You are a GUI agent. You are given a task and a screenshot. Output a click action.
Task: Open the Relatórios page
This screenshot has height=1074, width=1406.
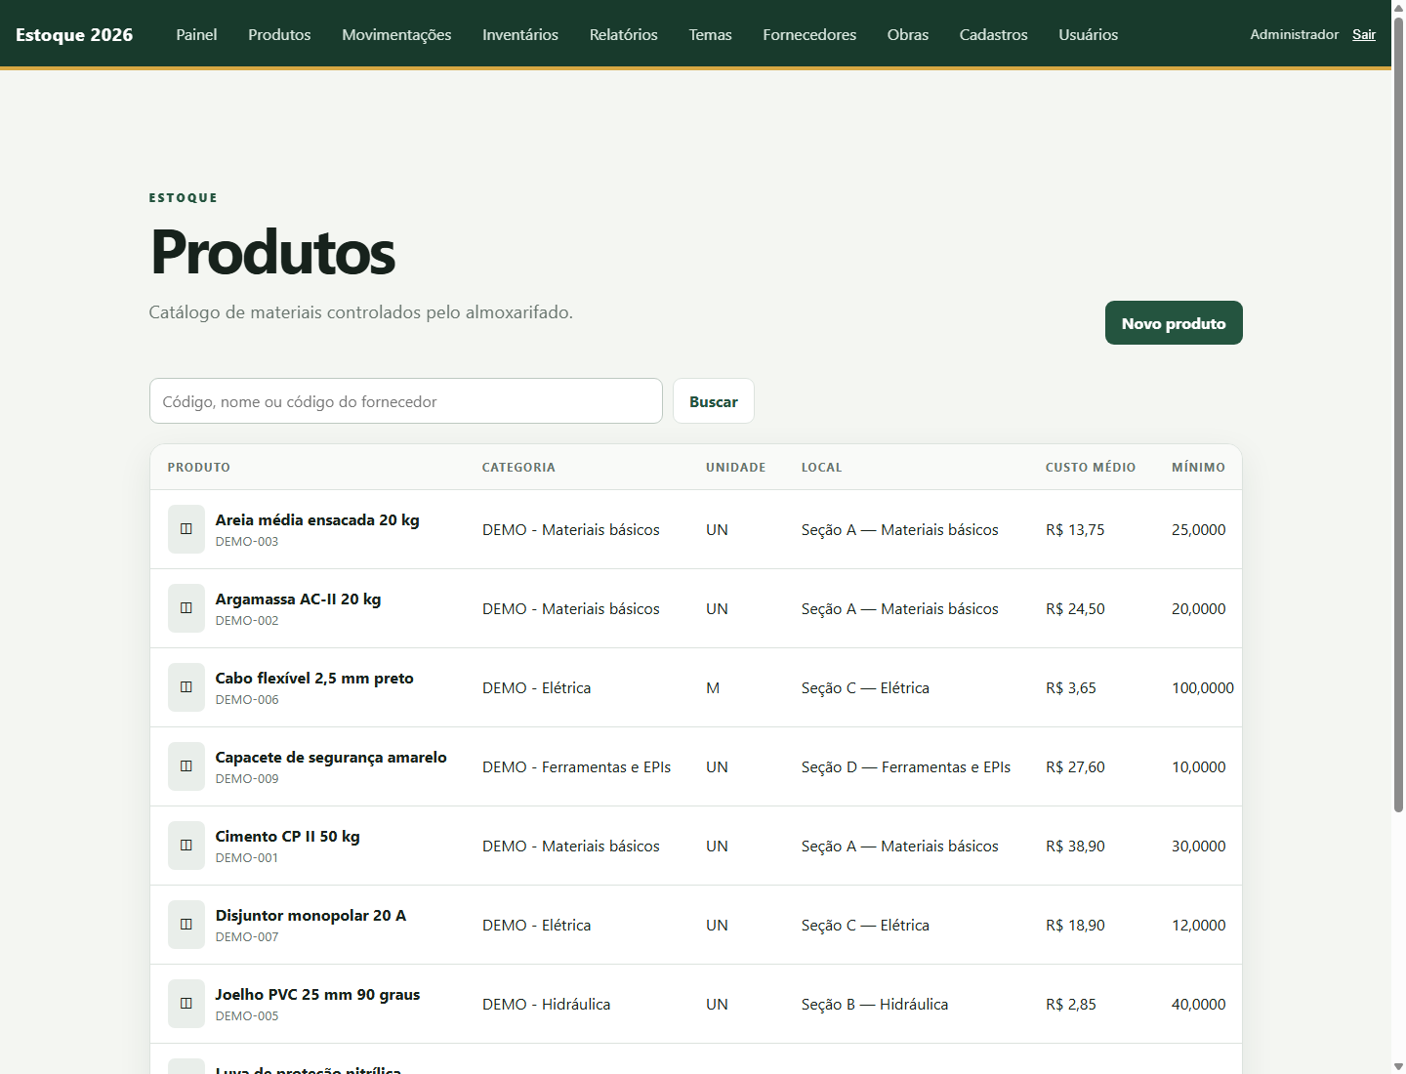coord(624,34)
